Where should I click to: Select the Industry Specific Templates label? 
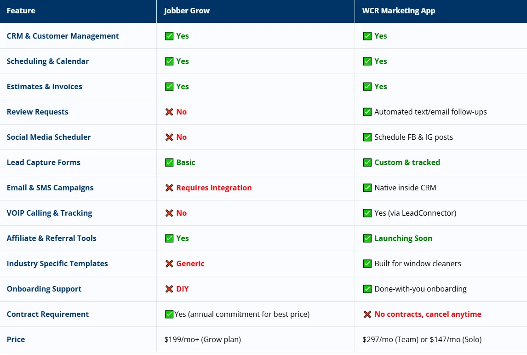57,263
